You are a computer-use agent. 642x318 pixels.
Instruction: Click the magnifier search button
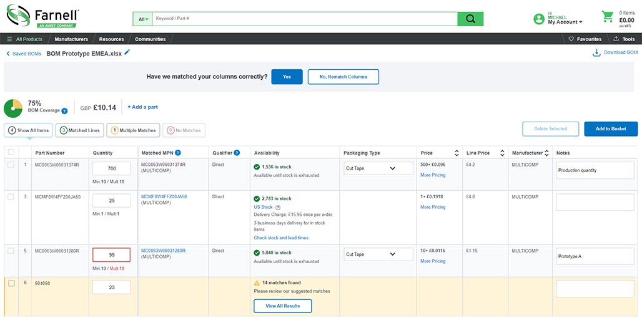coord(470,19)
